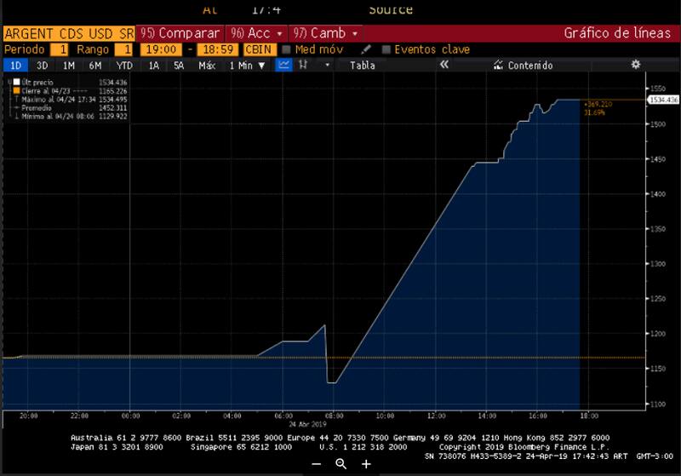The width and height of the screenshot is (681, 476).
Task: Toggle the Eventos clave checkbox
Action: [x=386, y=49]
